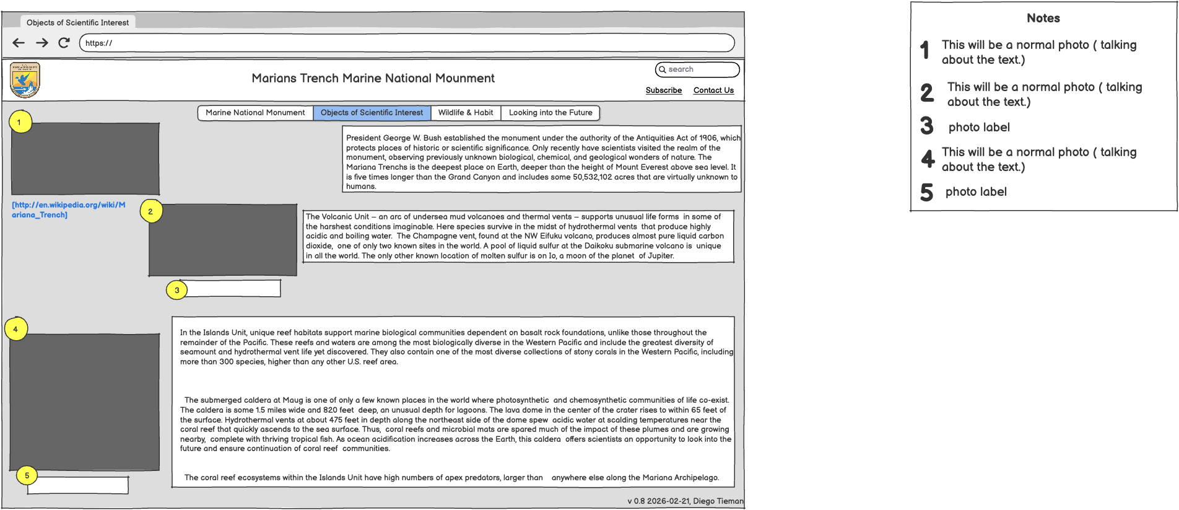Open Looking into the Future tab
This screenshot has width=1179, height=510.
[550, 113]
